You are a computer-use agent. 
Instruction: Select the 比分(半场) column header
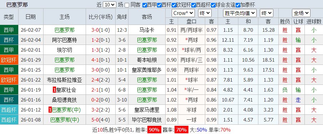tap(101, 17)
